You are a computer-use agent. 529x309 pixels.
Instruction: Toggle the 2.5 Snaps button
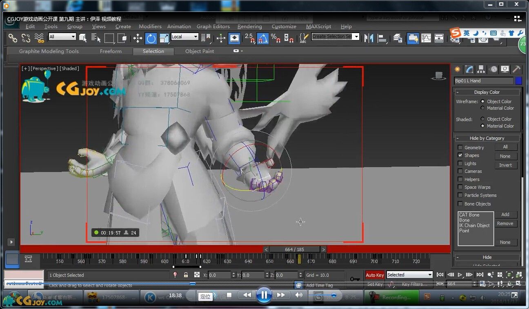point(249,38)
